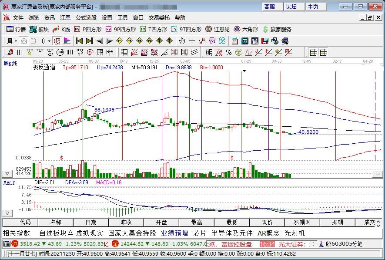Jump to last bar with the skip-end arrow

(x=89, y=41)
